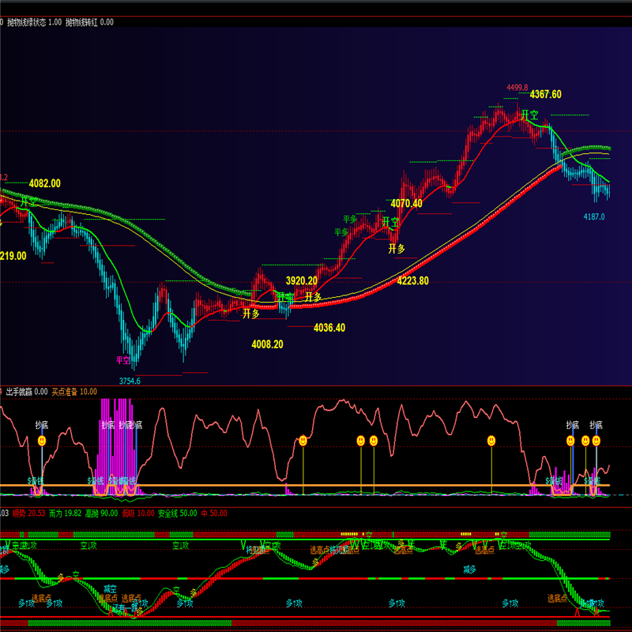Click the leftmost 抄底 label

point(42,425)
